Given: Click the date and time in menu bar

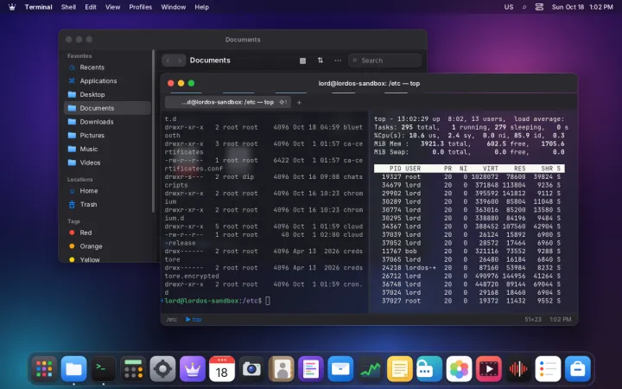Looking at the screenshot, I should click(x=582, y=7).
